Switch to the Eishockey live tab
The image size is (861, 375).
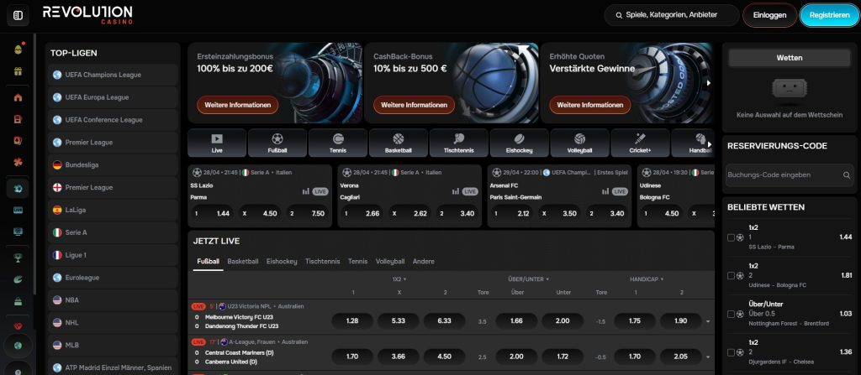point(282,262)
